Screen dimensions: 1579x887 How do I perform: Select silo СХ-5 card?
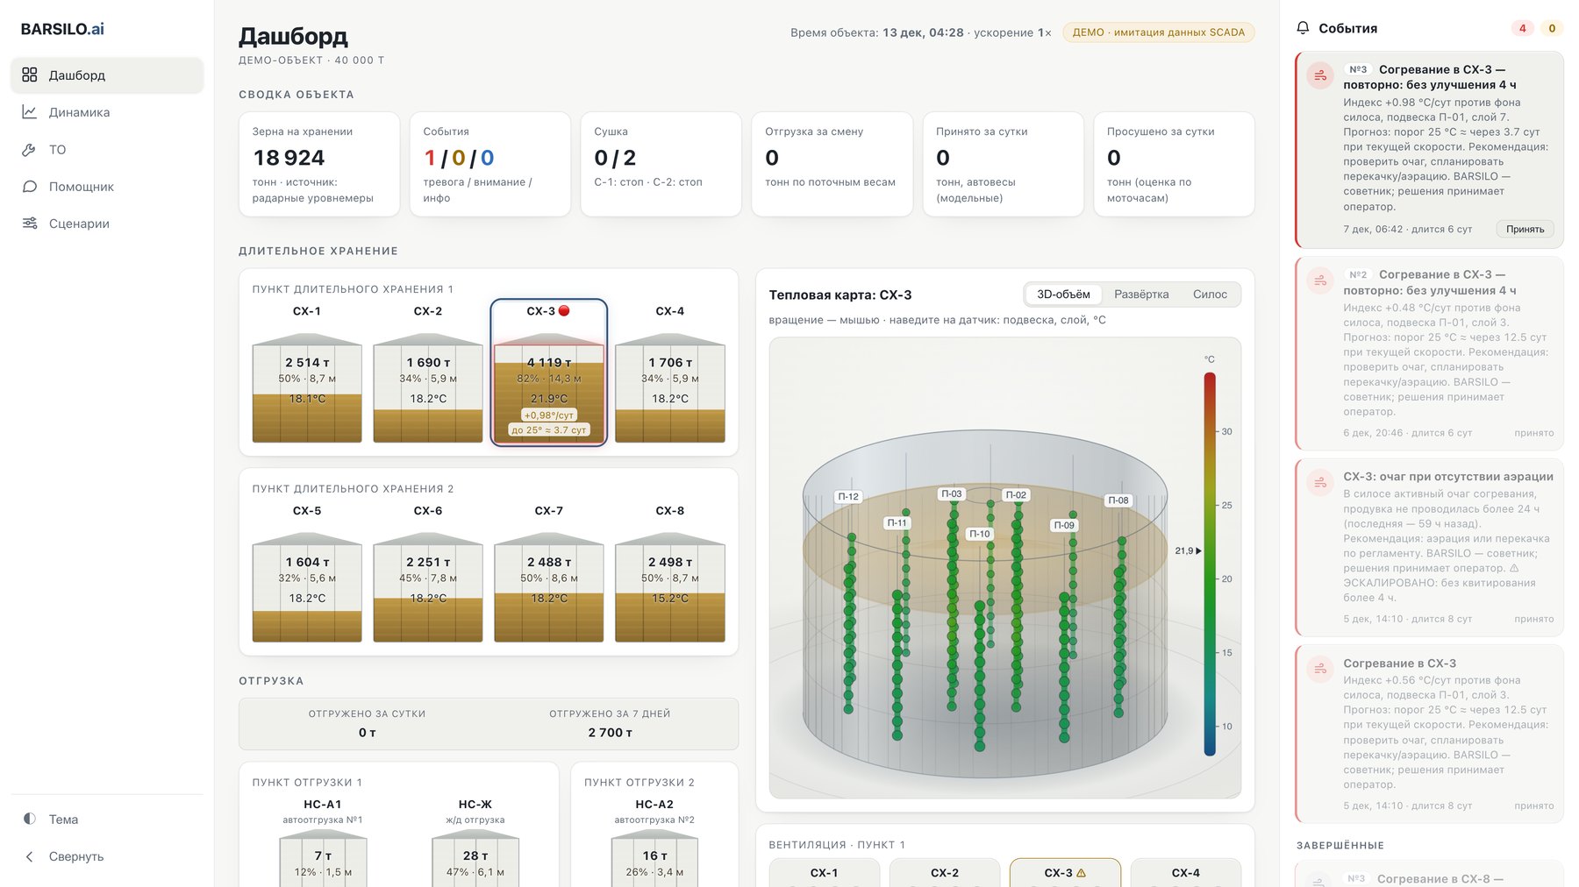click(x=307, y=572)
